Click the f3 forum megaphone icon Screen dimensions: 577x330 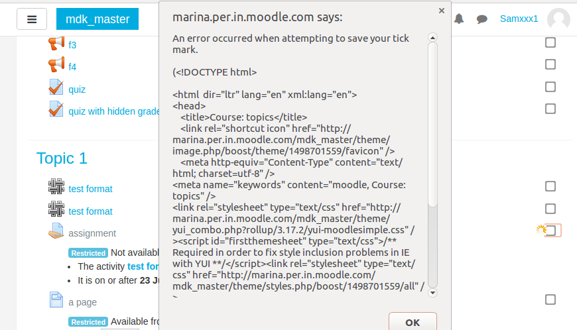tap(56, 43)
